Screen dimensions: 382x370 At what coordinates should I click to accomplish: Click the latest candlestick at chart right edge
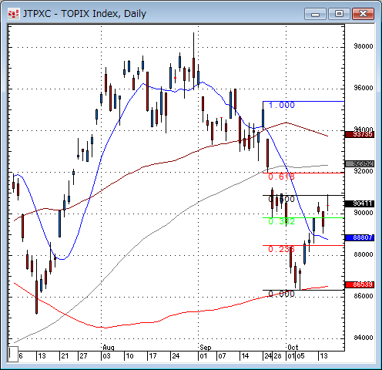point(327,203)
